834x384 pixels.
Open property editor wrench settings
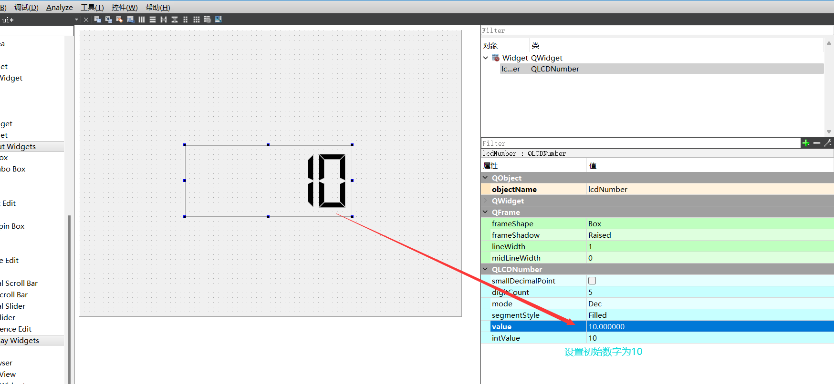[x=828, y=143]
